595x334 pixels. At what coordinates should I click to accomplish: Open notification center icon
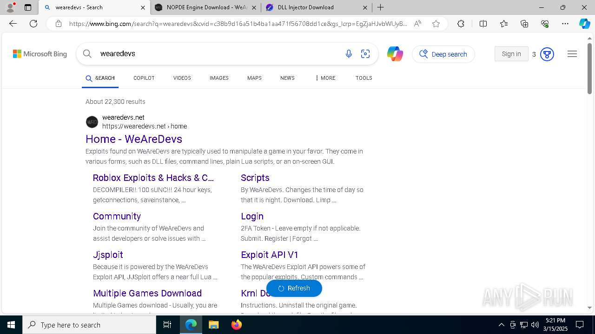click(x=580, y=325)
